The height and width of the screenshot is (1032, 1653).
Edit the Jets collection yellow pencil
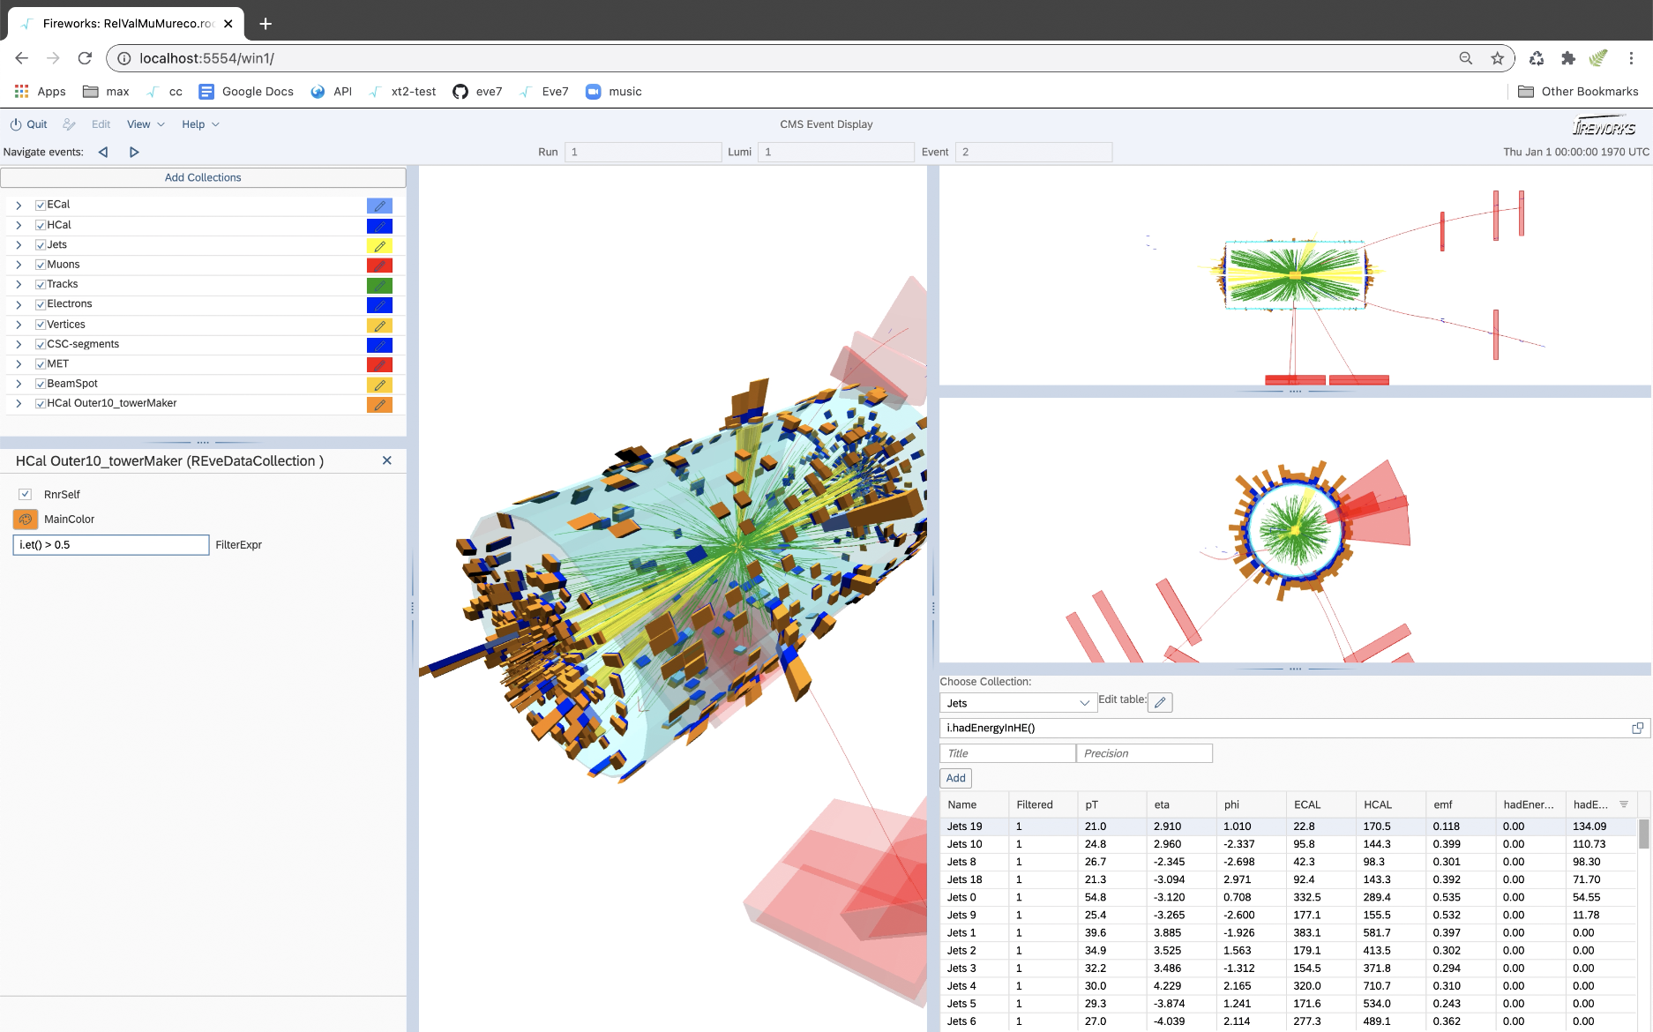pyautogui.click(x=379, y=246)
